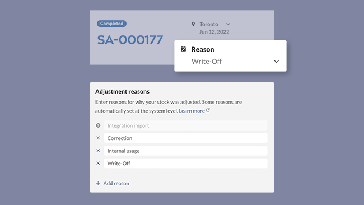This screenshot has width=364, height=205.
Task: Click into the Correction reason field
Action: 186,138
